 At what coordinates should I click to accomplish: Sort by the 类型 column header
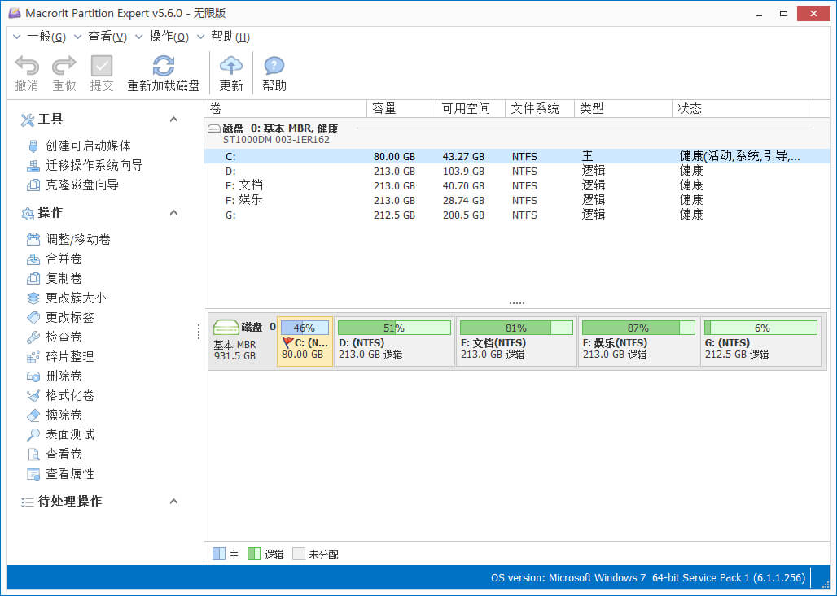[624, 109]
